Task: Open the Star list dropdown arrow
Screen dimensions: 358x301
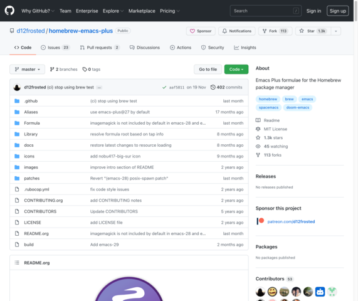Action: [336, 31]
